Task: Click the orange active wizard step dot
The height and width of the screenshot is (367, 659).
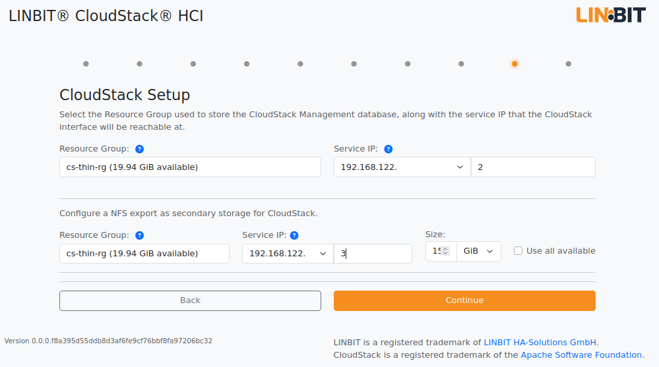Action: pos(515,64)
